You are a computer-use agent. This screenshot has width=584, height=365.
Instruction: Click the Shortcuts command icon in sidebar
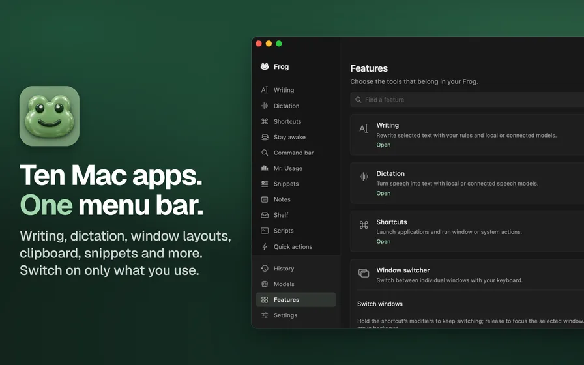265,121
